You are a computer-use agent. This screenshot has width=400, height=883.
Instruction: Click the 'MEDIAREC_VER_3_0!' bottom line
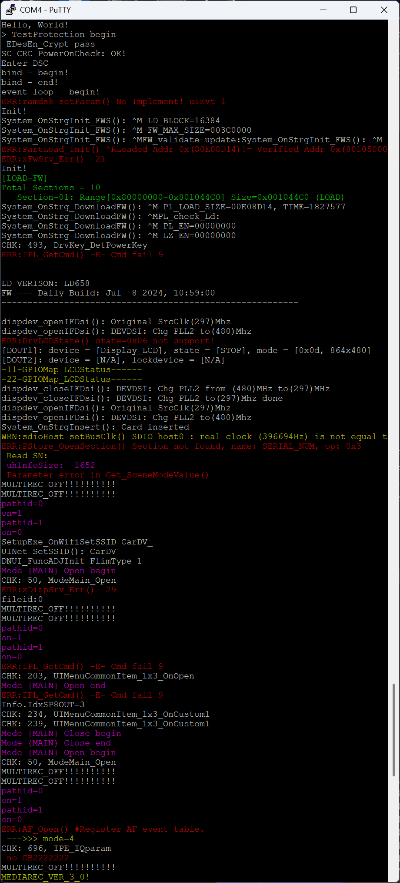(x=45, y=877)
